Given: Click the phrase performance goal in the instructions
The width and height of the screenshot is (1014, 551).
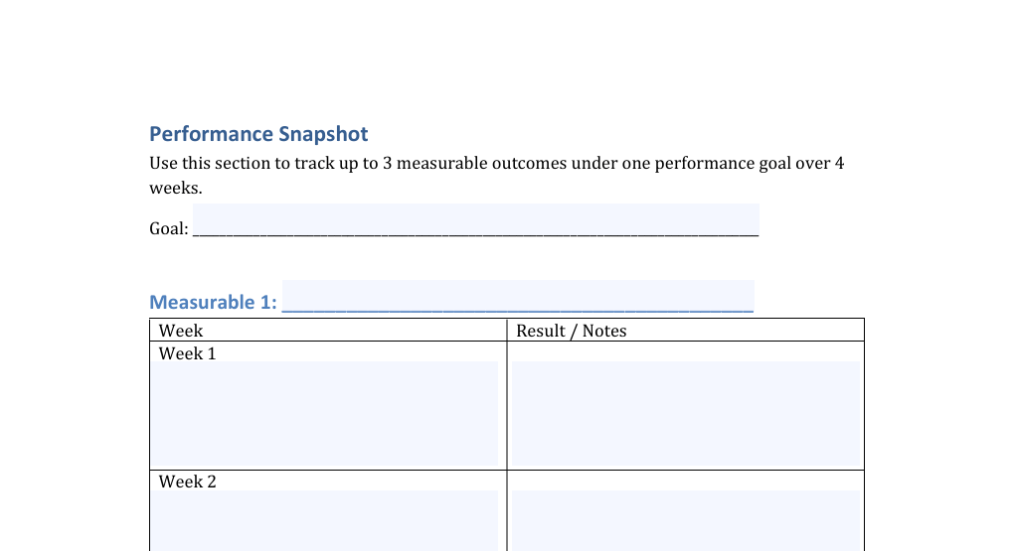Looking at the screenshot, I should (x=722, y=163).
